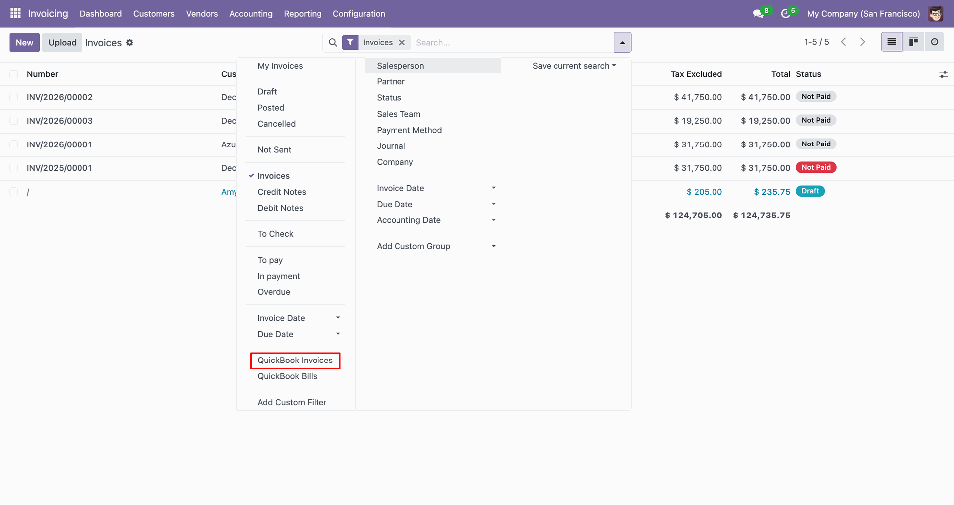Switch to activity view

[x=934, y=42]
